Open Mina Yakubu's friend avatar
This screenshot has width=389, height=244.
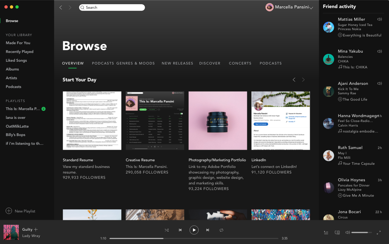click(x=328, y=59)
